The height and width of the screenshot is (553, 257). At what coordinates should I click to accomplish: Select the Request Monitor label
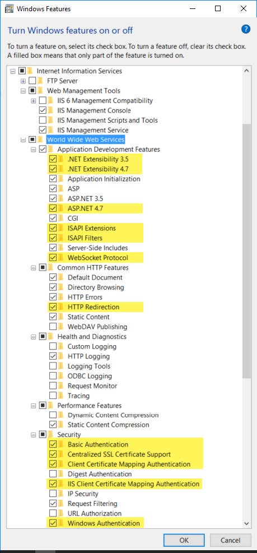92,386
